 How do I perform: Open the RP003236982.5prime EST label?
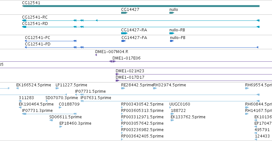pos(142,130)
